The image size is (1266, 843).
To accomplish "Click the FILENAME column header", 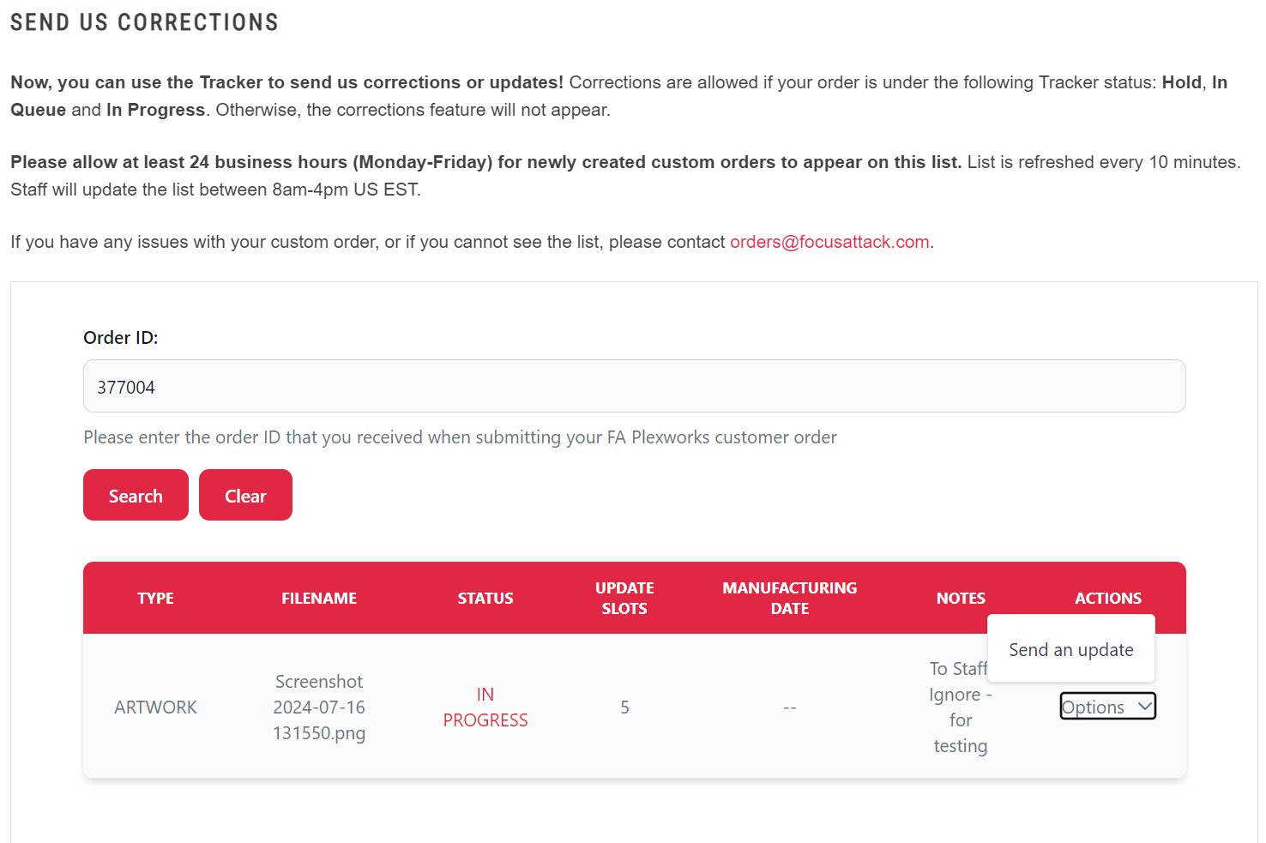I will pos(319,598).
